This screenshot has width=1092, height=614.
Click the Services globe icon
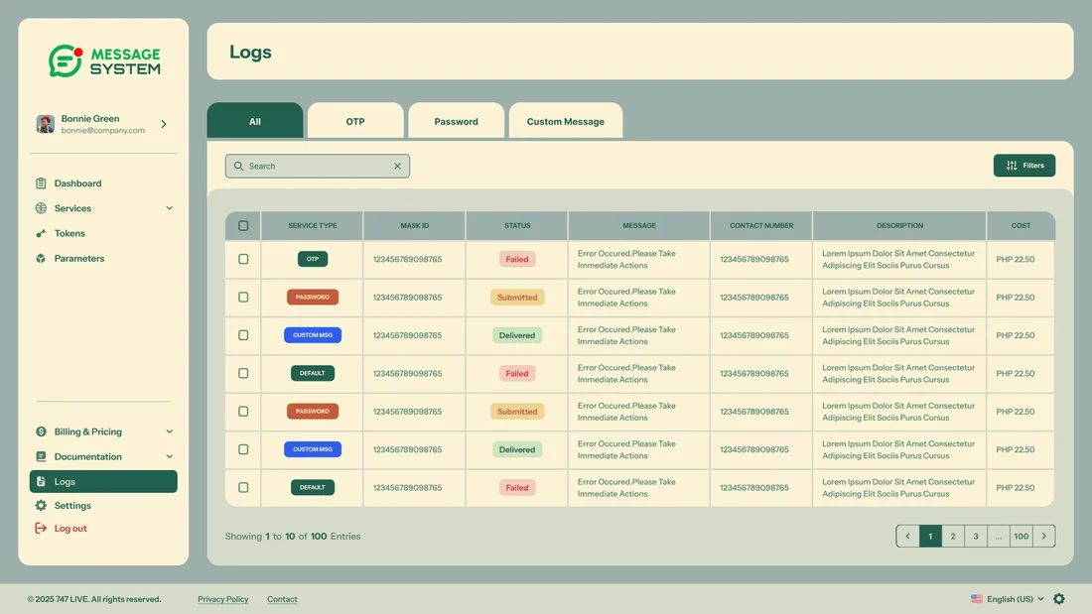coord(41,208)
